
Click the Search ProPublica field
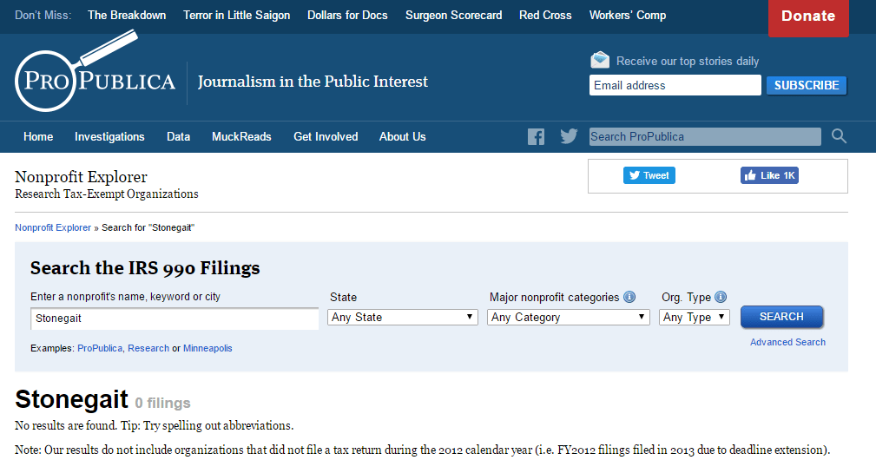(705, 137)
